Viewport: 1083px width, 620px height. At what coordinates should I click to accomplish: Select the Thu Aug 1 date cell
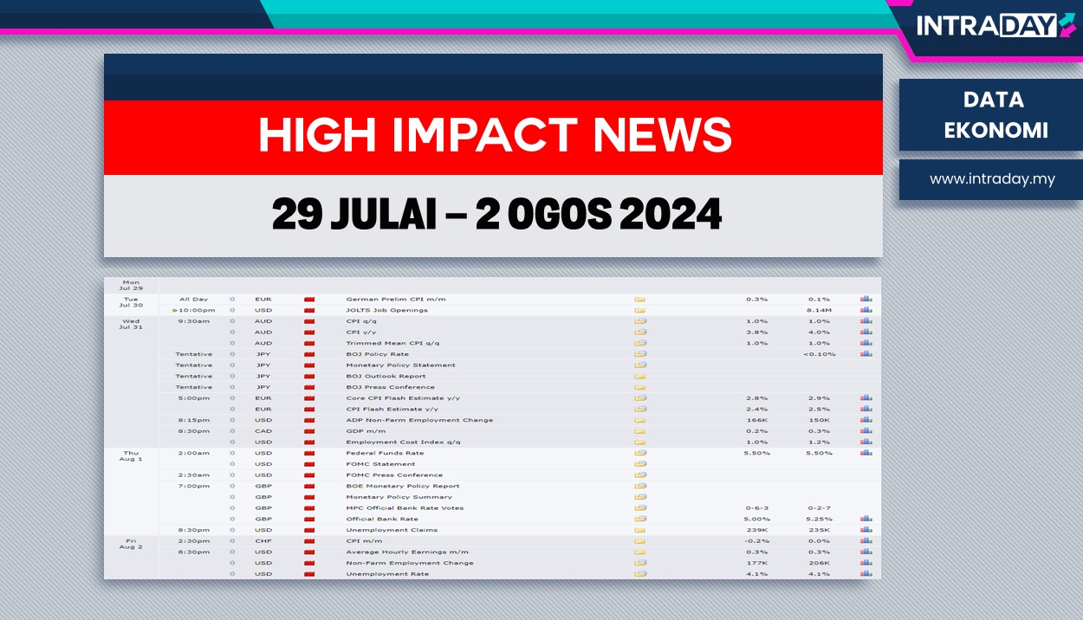point(132,457)
